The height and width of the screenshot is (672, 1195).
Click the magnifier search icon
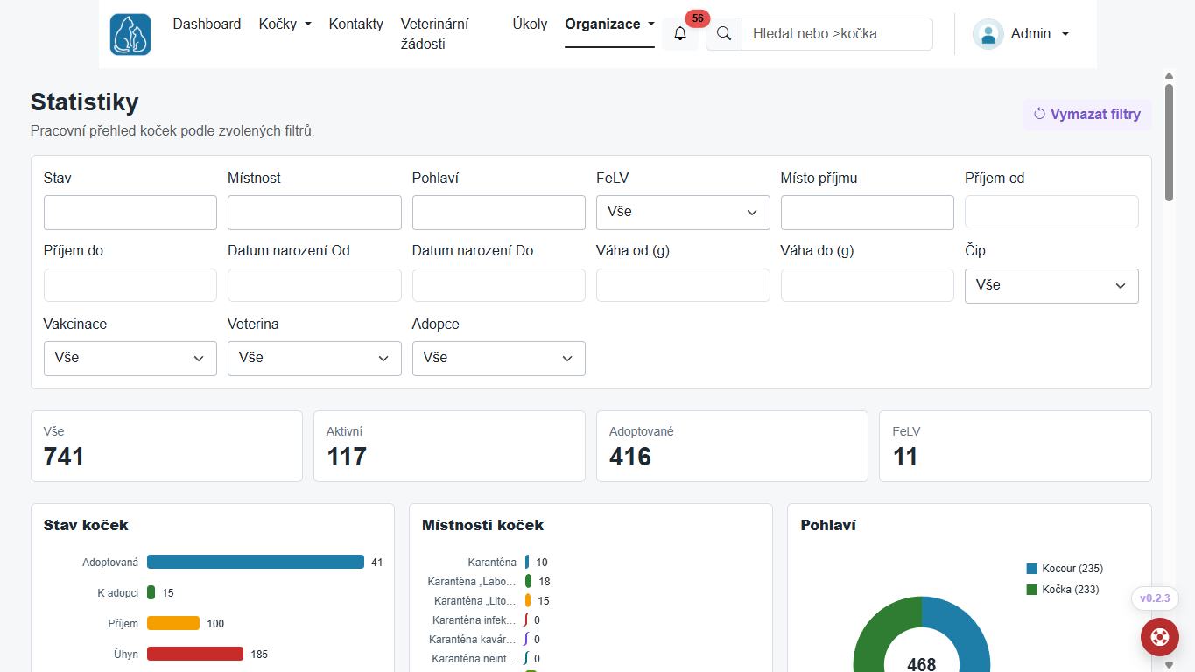click(724, 33)
